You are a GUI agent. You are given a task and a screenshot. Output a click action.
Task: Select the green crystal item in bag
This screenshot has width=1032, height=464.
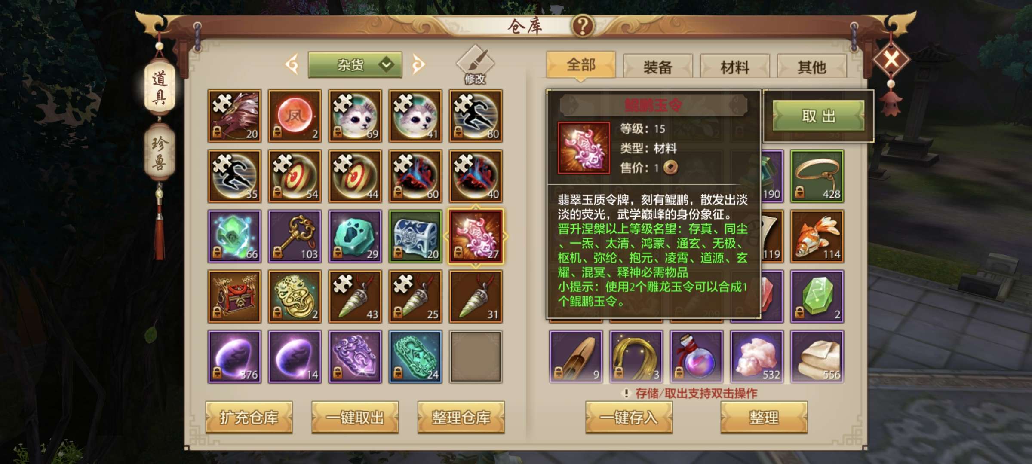817,296
